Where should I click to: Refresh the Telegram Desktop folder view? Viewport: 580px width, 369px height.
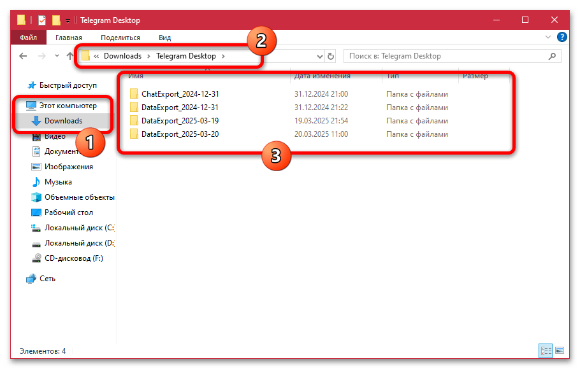(331, 56)
